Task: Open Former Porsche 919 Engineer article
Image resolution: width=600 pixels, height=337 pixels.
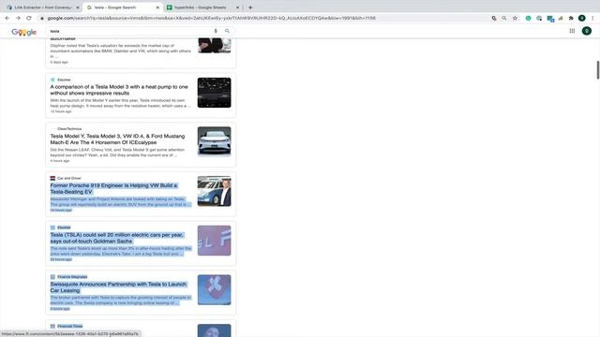Action: click(113, 188)
